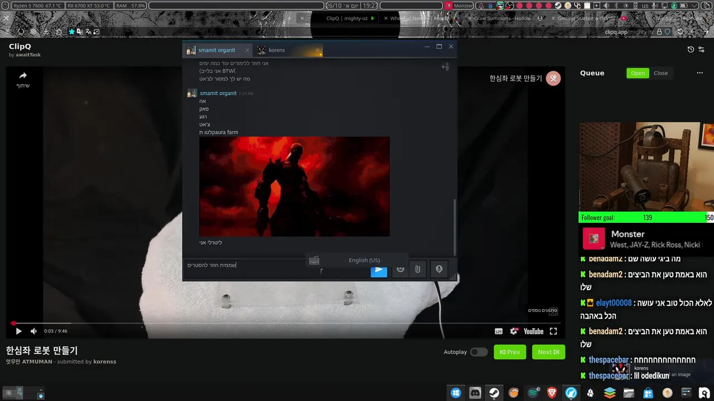Click the Ryzen 5 7600 temperature monitor
The height and width of the screenshot is (401, 714).
pyautogui.click(x=37, y=6)
